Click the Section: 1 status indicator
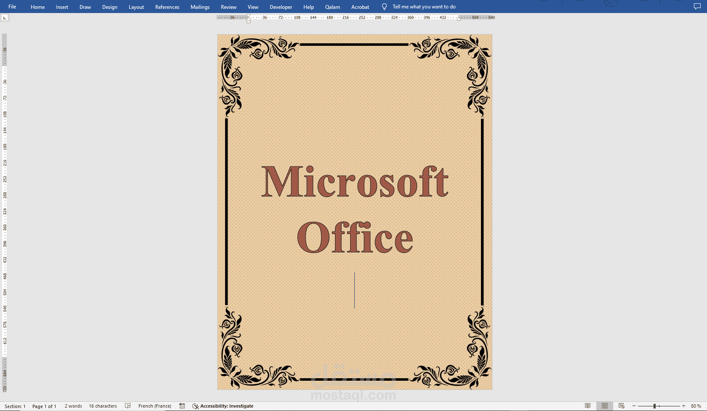 (15, 406)
